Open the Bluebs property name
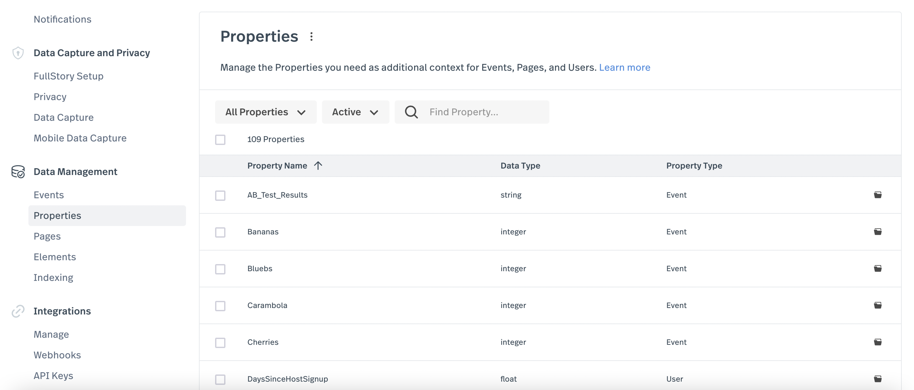The image size is (914, 390). 260,268
